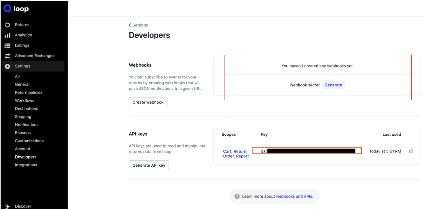This screenshot has width=425, height=209.
Task: Open General settings
Action: click(22, 84)
